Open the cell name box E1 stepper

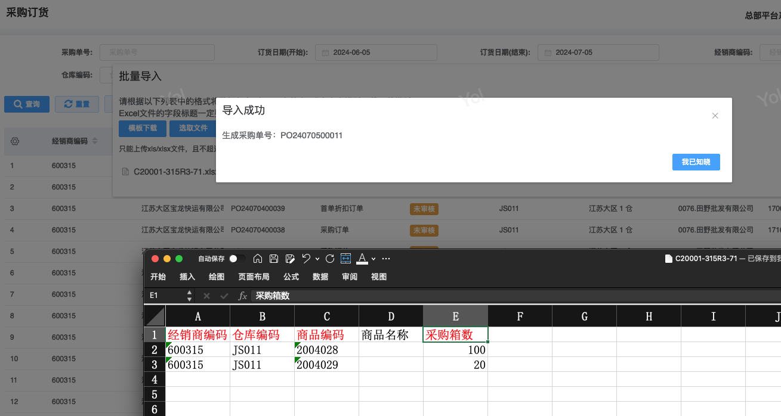(x=190, y=296)
